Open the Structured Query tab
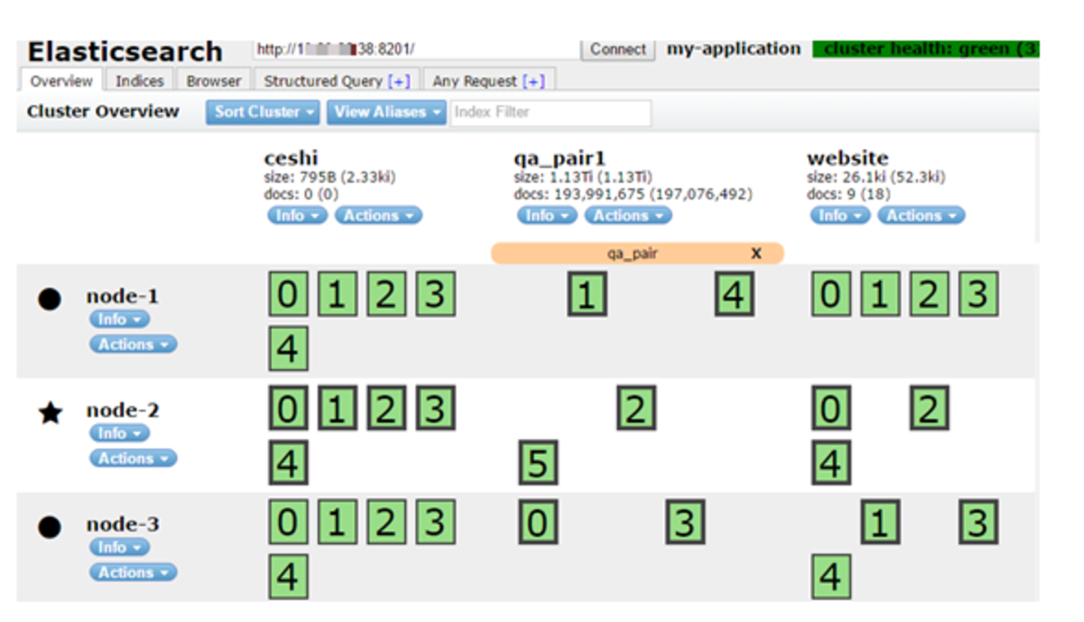This screenshot has width=1084, height=622. point(337,81)
